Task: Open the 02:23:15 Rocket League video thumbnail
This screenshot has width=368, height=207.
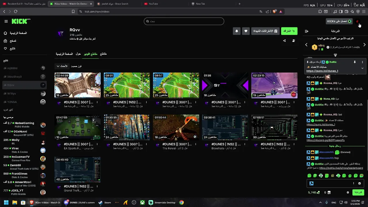Action: [274, 85]
